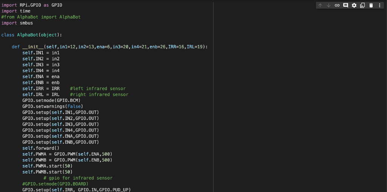Click the 'GPIO.setup(self.ENB,GPIO.OUT)' line

[x=61, y=142]
